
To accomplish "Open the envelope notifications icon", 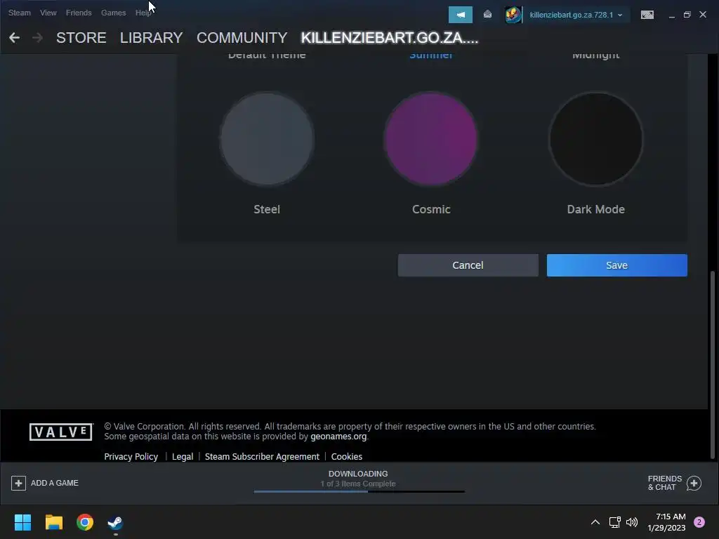I will point(487,15).
